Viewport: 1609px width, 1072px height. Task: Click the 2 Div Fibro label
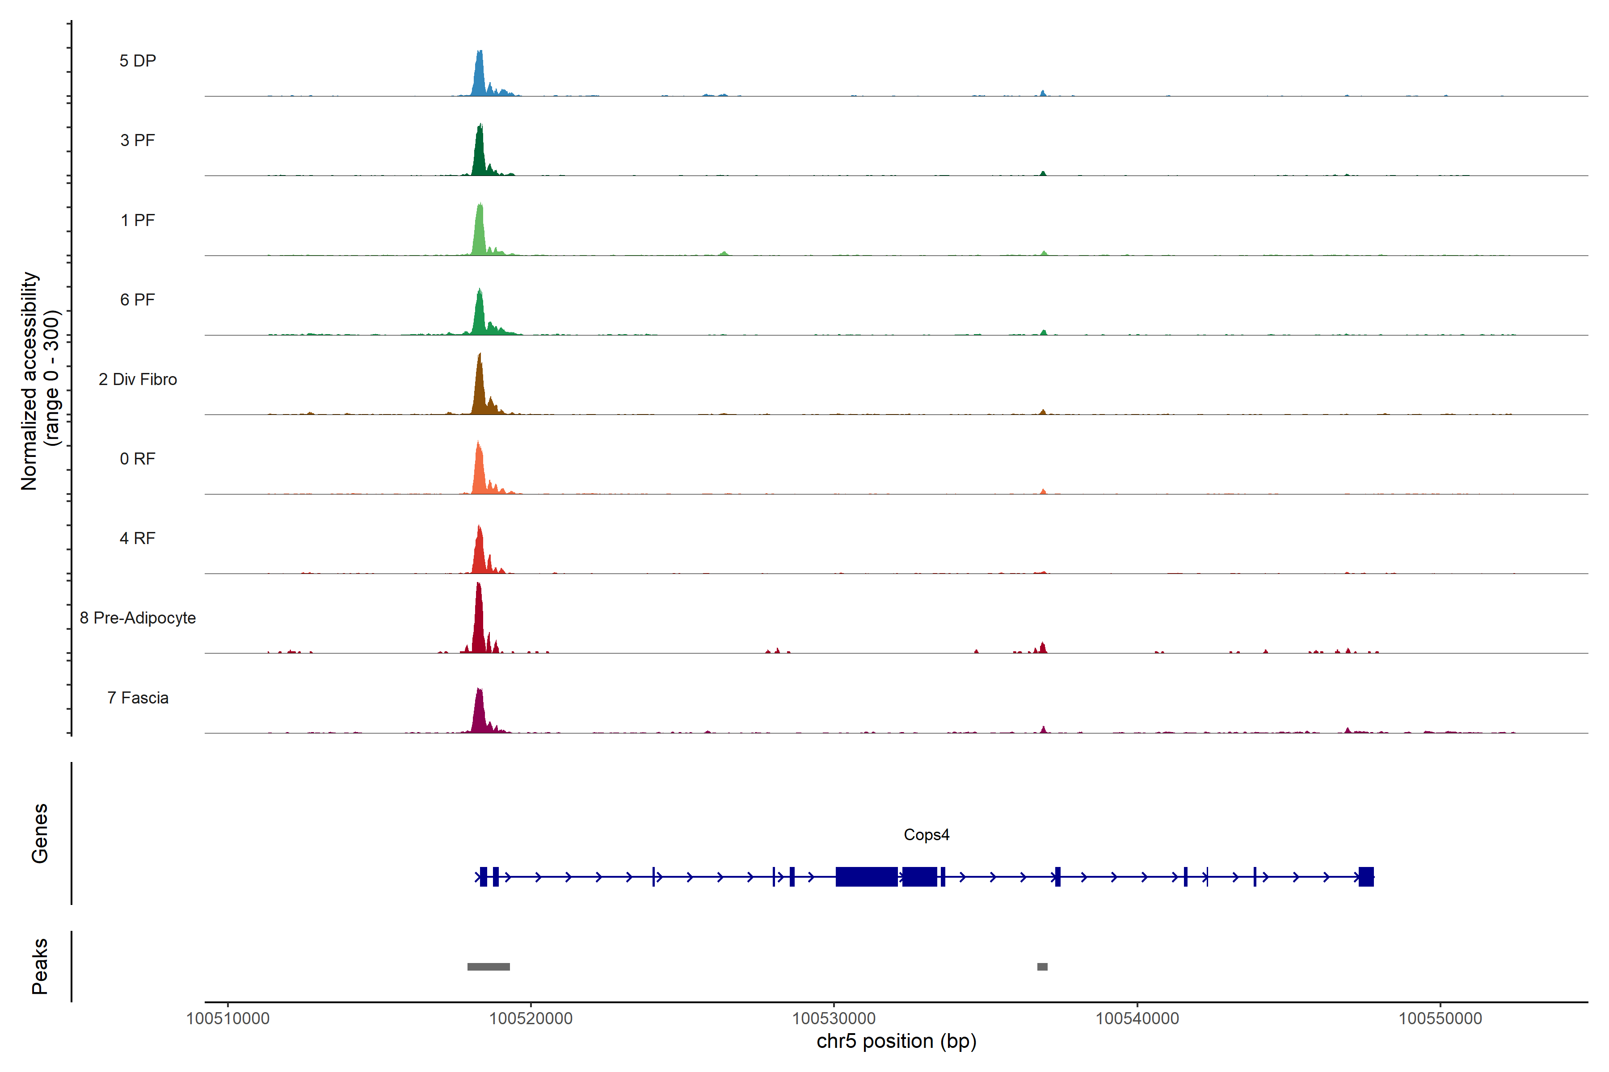pyautogui.click(x=138, y=379)
